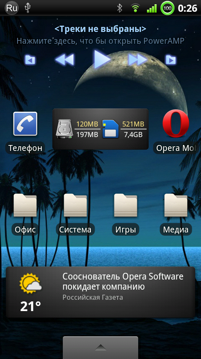Go to previous track in PowerAMP widget

coord(65,60)
